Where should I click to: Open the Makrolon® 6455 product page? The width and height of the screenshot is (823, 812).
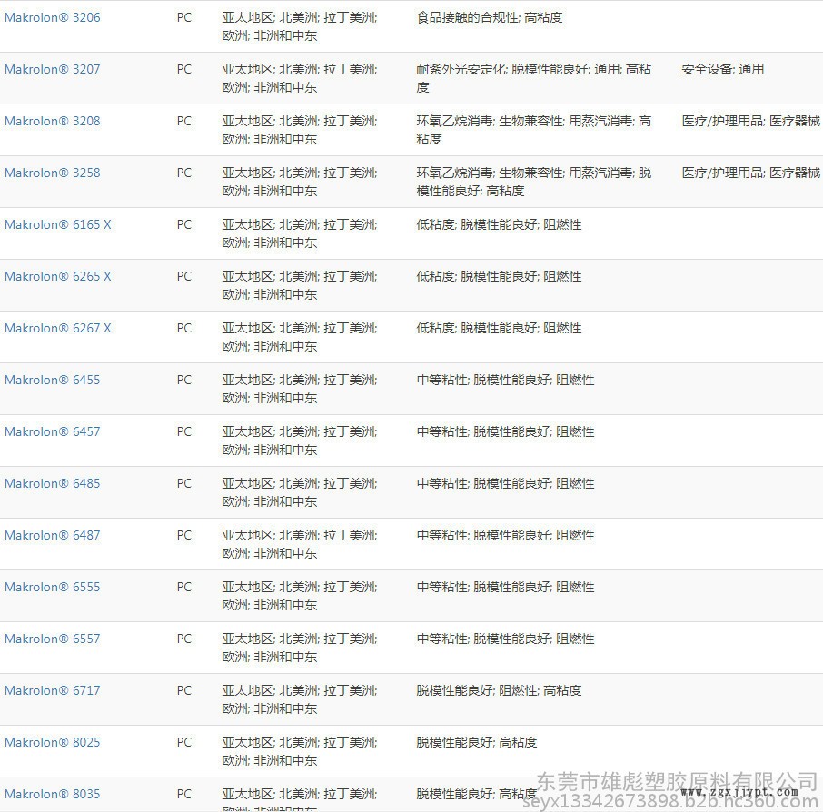click(x=52, y=380)
